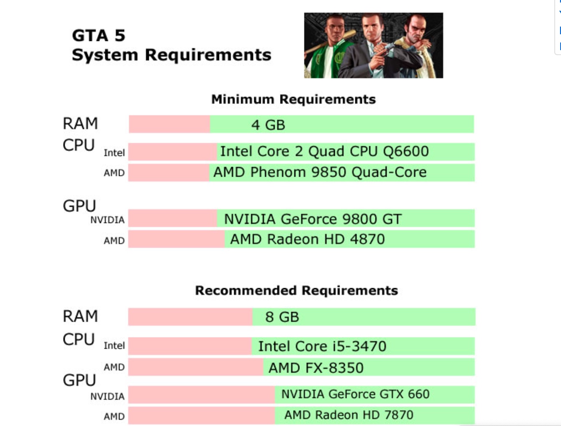Select the Recommended Requirements heading
Image resolution: width=561 pixels, height=426 pixels.
pos(296,291)
